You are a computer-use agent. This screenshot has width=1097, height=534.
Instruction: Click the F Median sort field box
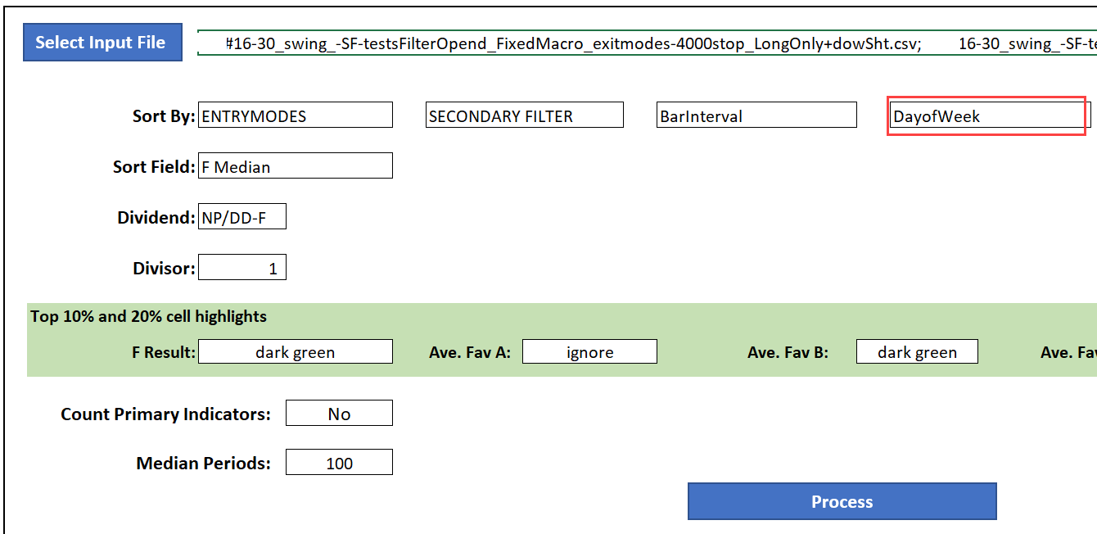295,166
